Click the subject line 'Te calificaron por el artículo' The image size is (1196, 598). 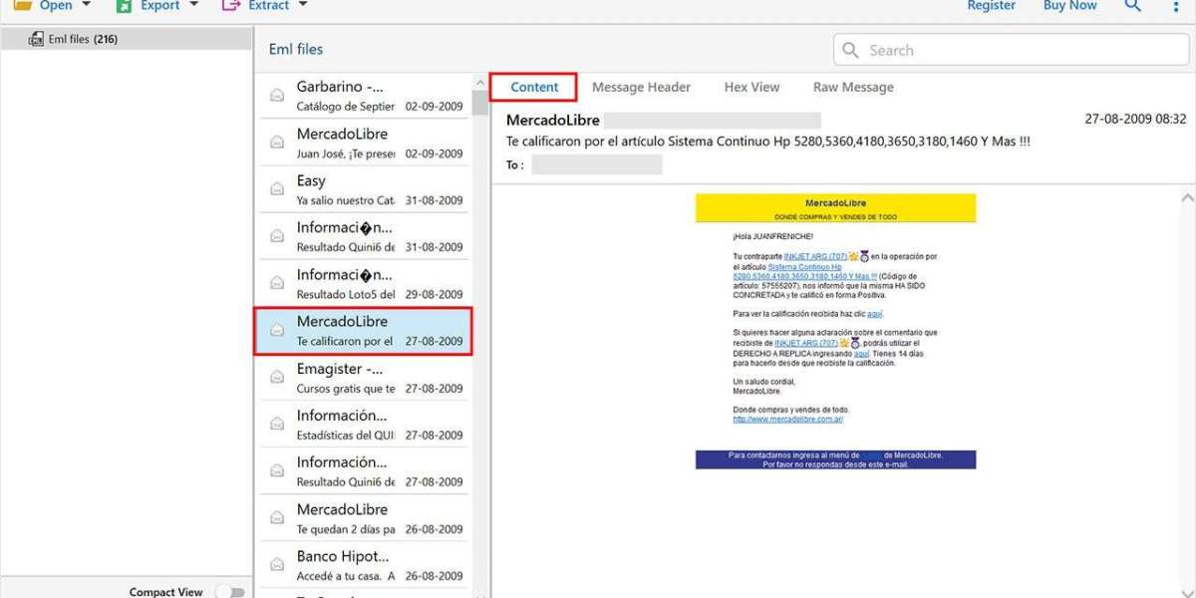[x=768, y=142]
